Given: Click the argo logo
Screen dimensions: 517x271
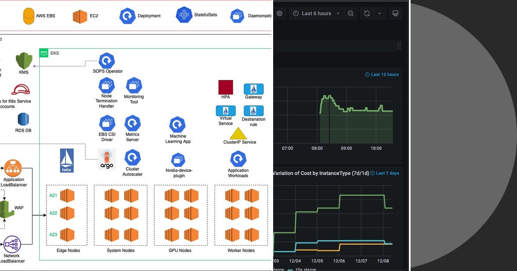Looking at the screenshot, I should (107, 159).
